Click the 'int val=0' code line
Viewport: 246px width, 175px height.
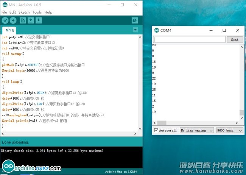33,48
